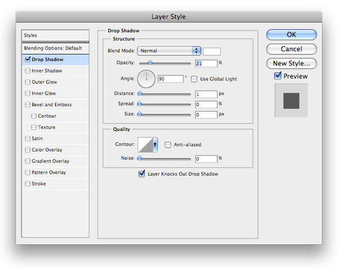The image size is (344, 268).
Task: Open the Pattern Overlay settings
Action: click(x=49, y=172)
